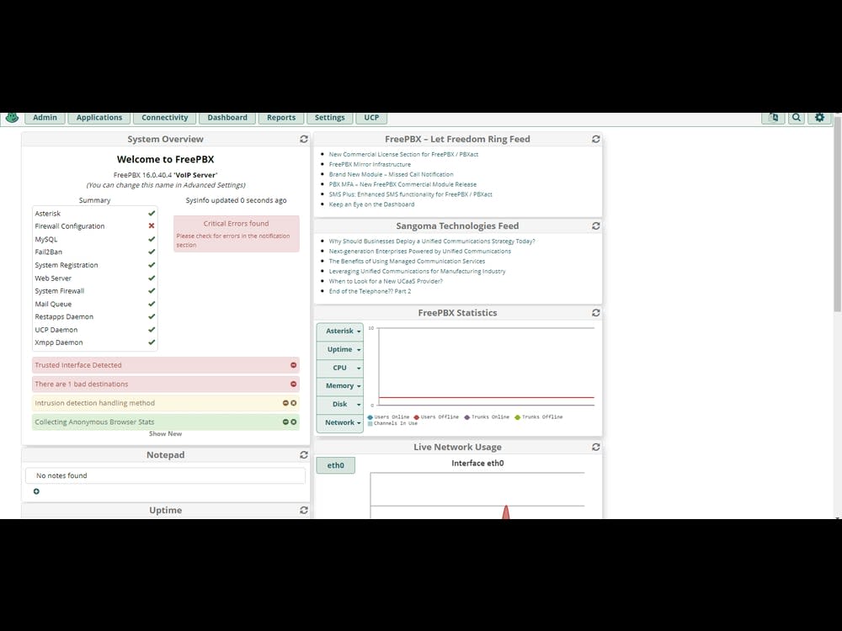Delete the Anonymous Browser Stats notice with x icon
The height and width of the screenshot is (631, 842).
tap(294, 422)
